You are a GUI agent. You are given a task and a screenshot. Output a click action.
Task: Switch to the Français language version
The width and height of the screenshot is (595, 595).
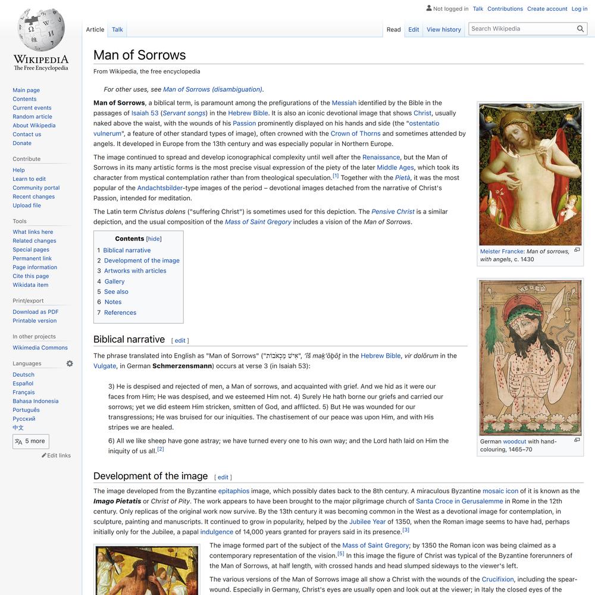point(24,392)
